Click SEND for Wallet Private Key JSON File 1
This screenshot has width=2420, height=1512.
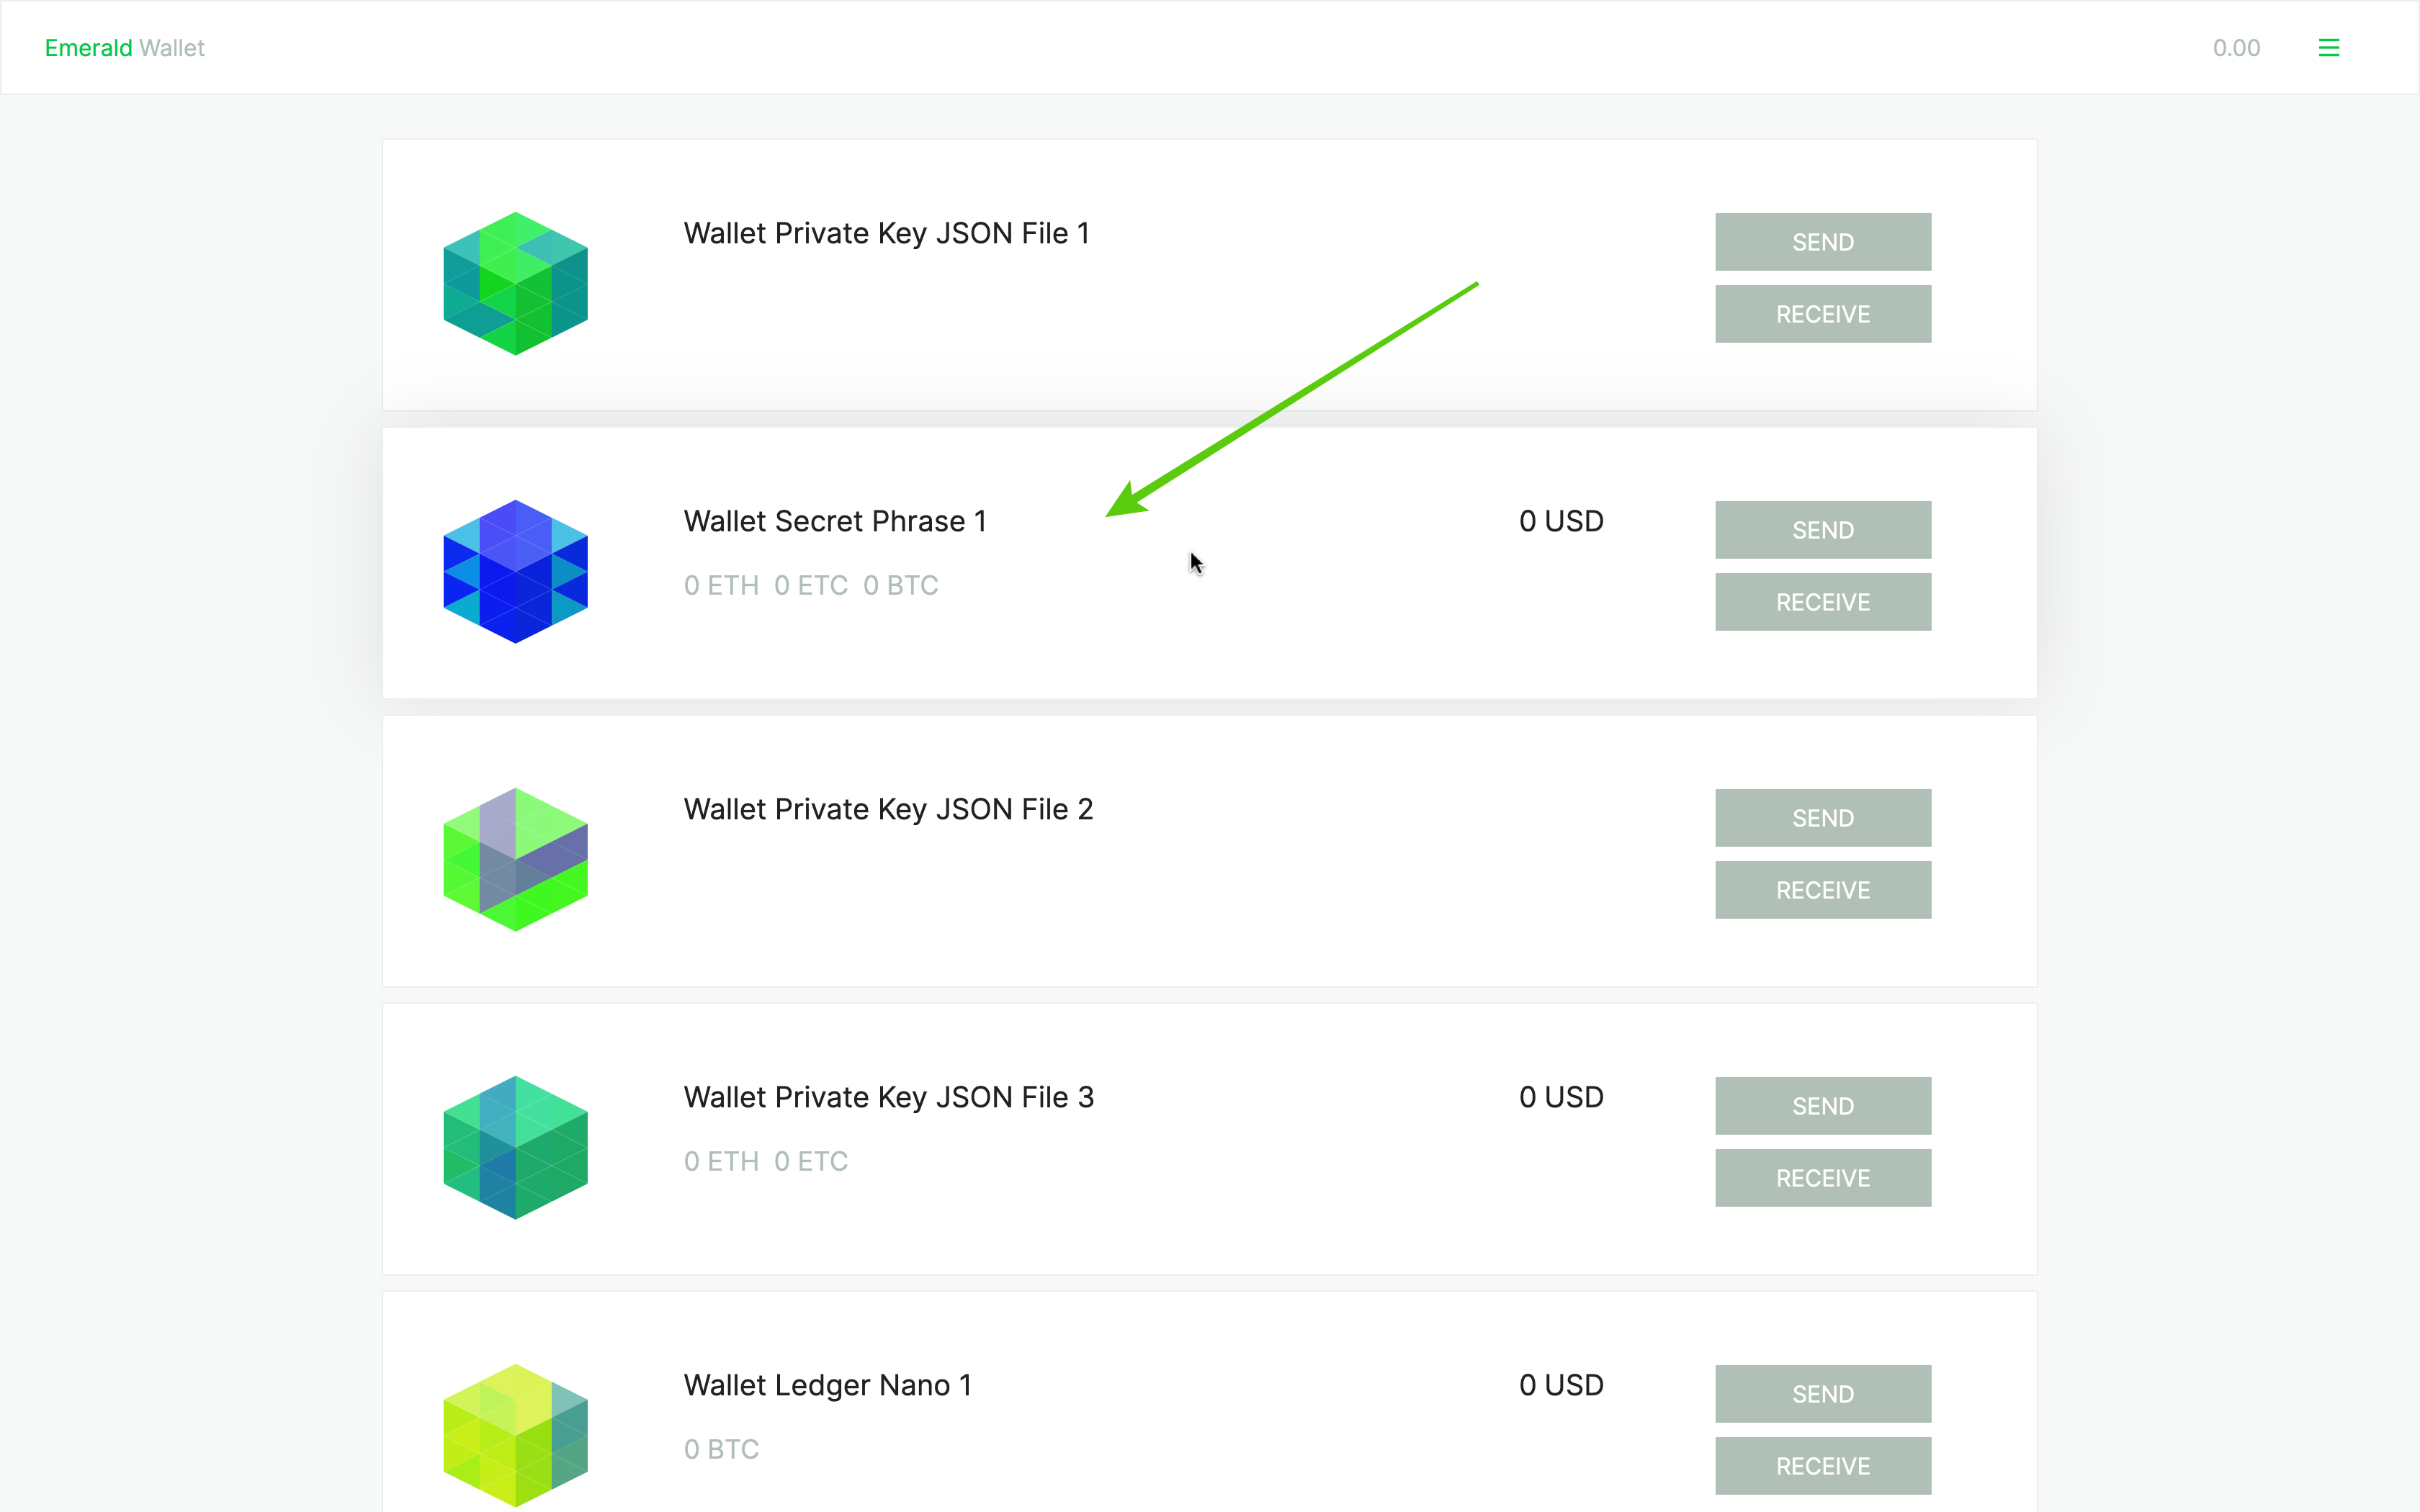pyautogui.click(x=1822, y=242)
